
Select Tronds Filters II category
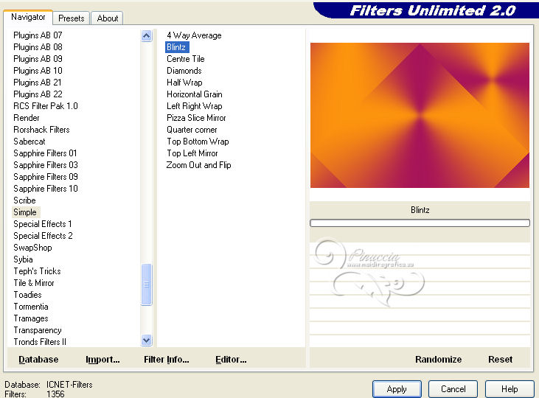click(40, 342)
